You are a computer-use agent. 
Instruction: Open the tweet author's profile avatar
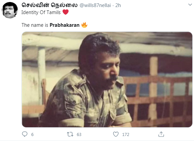(x=10, y=10)
